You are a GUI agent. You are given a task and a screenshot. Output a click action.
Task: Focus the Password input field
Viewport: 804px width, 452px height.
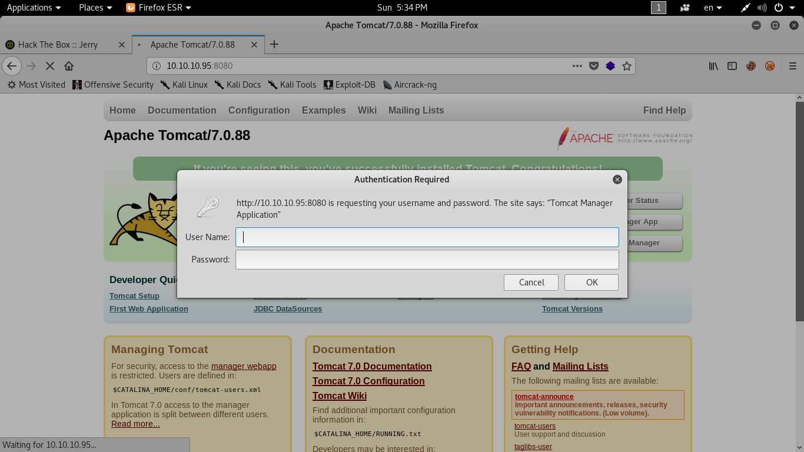point(427,260)
